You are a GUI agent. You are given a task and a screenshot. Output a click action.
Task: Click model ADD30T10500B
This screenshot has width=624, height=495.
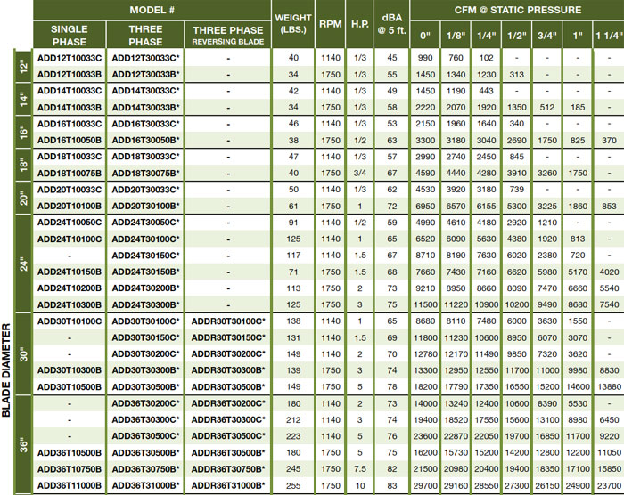(x=70, y=387)
